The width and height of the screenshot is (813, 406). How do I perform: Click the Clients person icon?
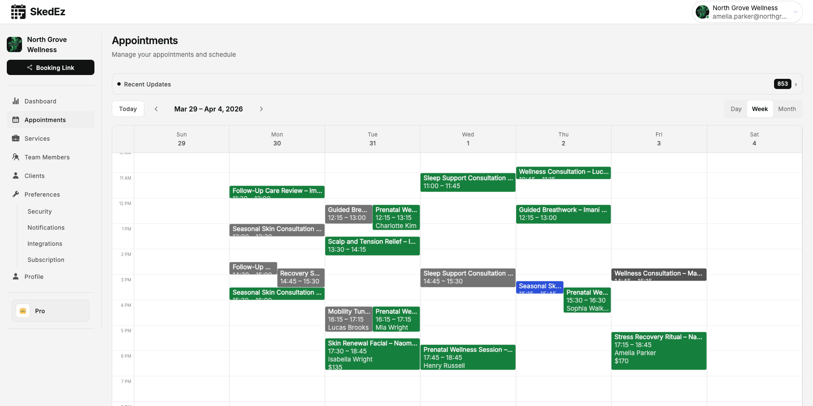(x=16, y=175)
